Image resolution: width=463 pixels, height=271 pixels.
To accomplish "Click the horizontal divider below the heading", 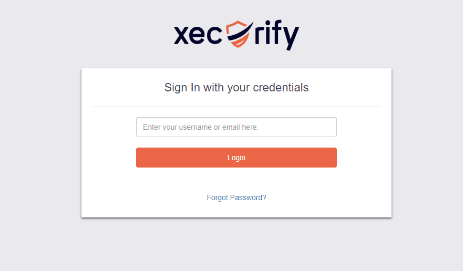I will click(236, 106).
